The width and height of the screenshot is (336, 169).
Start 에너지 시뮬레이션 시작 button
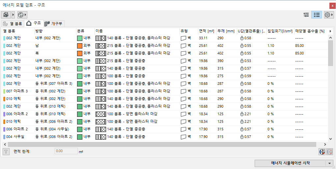click(290, 163)
